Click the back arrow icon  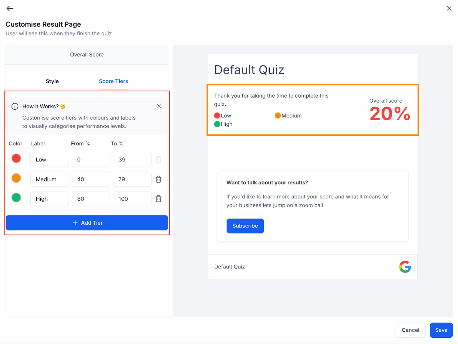click(10, 9)
